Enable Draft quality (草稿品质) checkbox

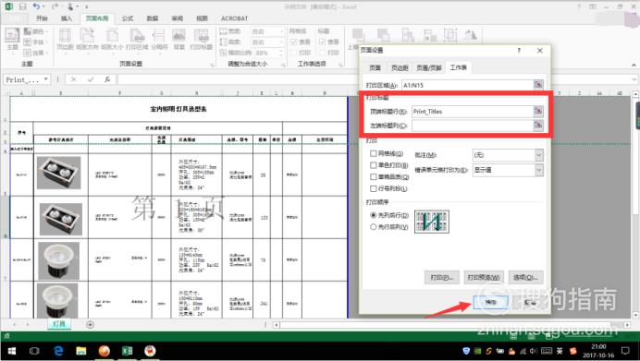(x=373, y=177)
